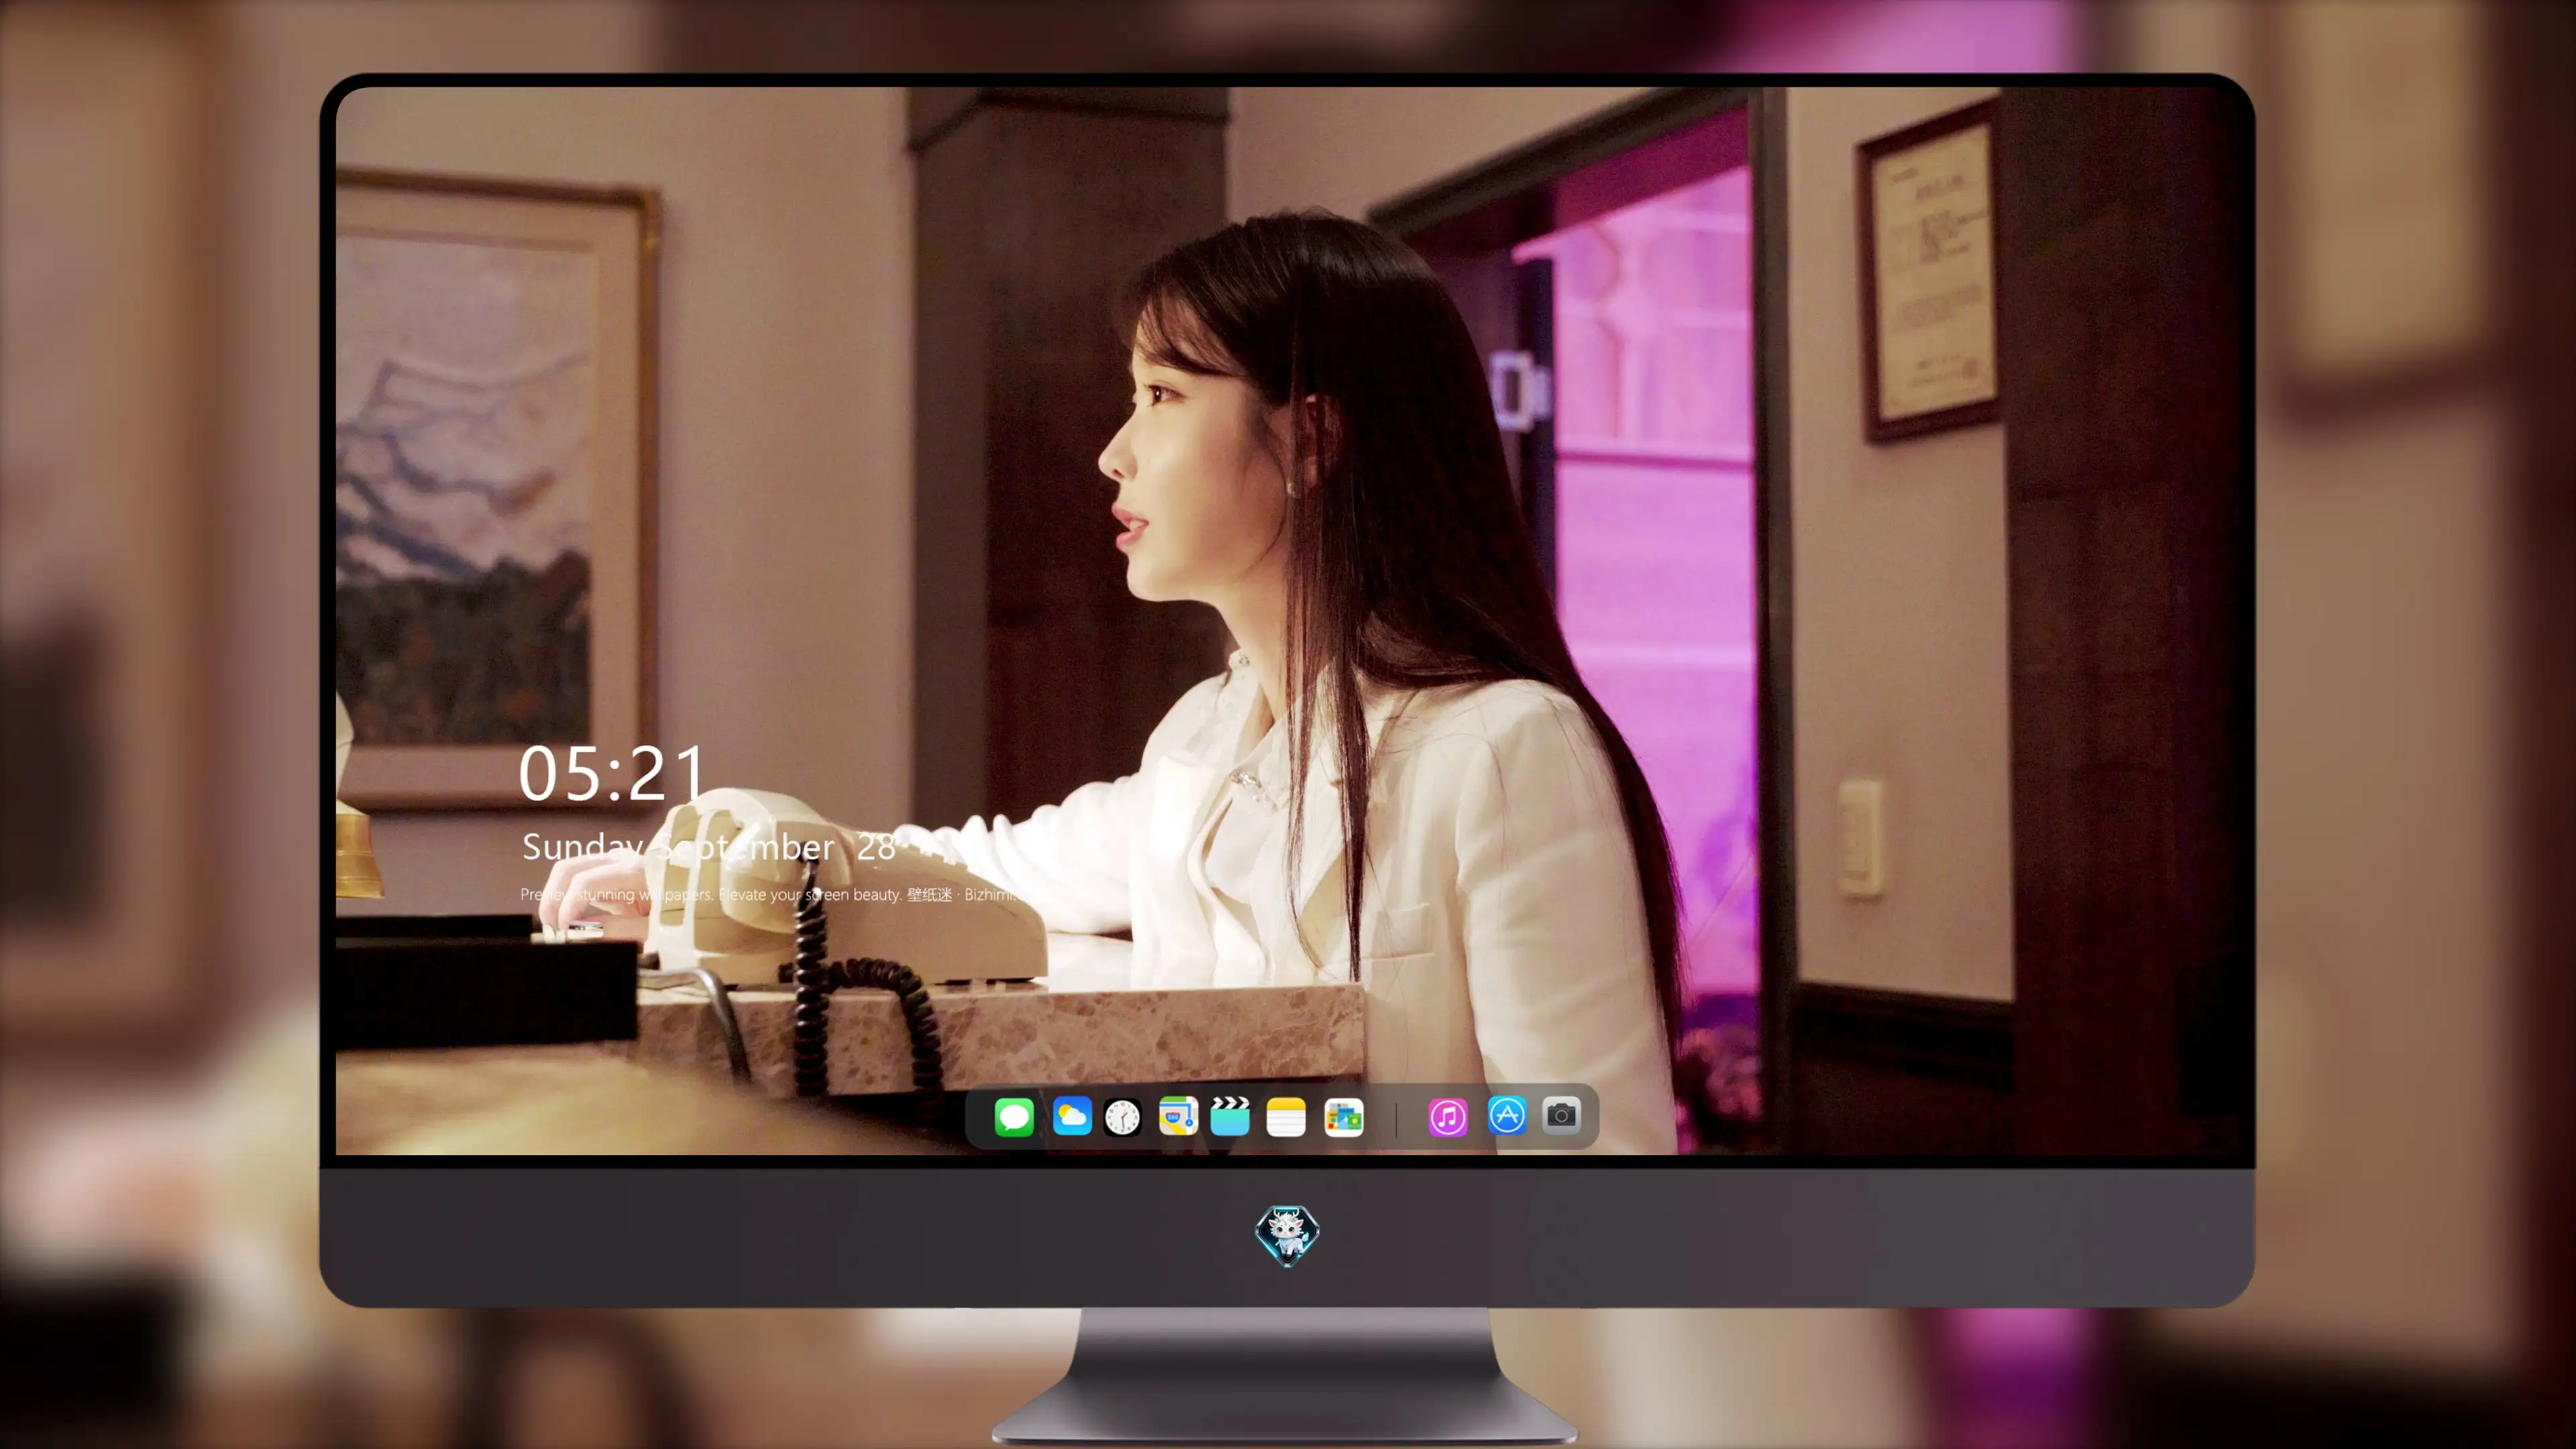Open the Videos clapperboard app
This screenshot has width=2576, height=1449.
(x=1230, y=1116)
